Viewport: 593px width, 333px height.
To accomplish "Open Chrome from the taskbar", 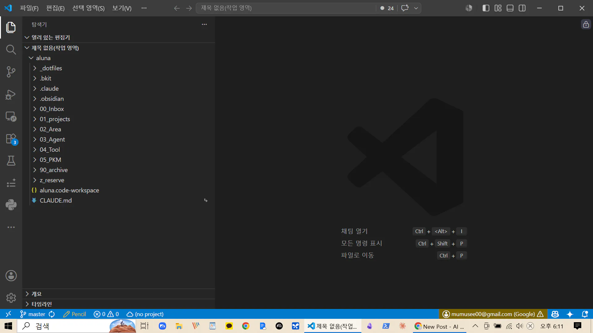I will pyautogui.click(x=246, y=326).
